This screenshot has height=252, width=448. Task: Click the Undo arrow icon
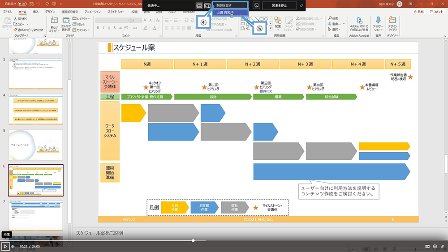39,4
